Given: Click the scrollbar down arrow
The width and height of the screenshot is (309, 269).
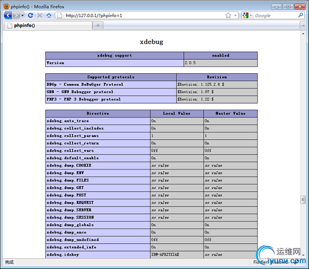Looking at the screenshot, I should pyautogui.click(x=303, y=255).
